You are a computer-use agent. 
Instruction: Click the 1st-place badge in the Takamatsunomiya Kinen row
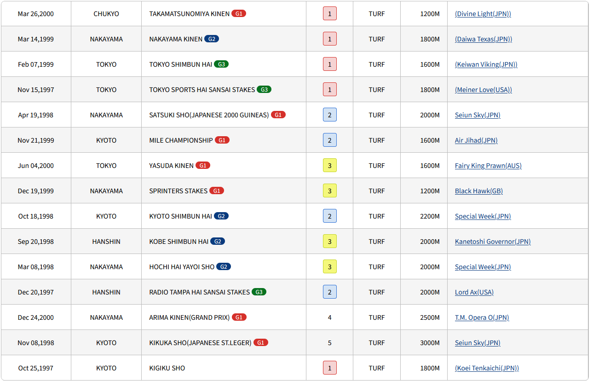[330, 14]
